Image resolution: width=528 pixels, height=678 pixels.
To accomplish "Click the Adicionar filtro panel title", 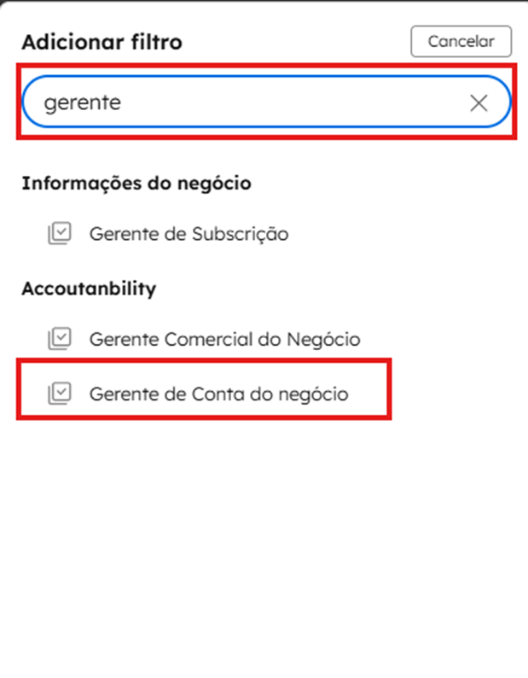I will tap(102, 42).
